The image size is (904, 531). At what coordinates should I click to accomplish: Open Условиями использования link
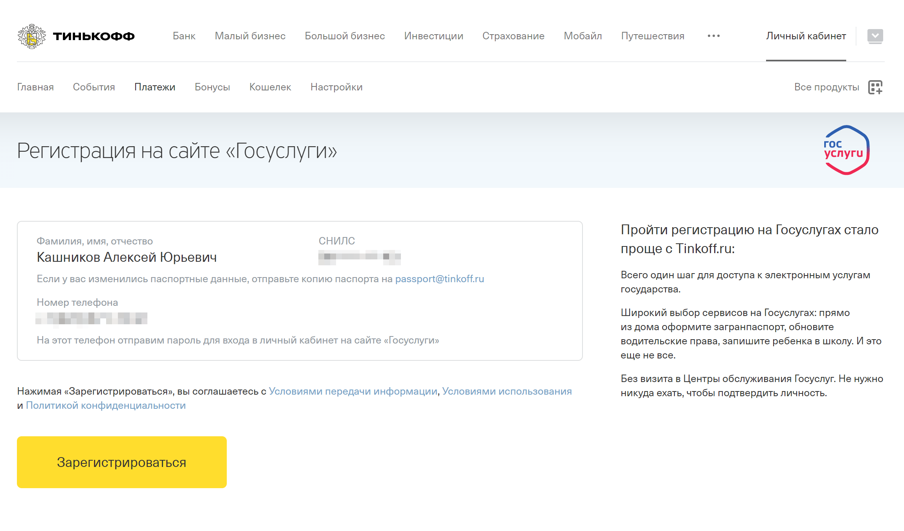507,391
